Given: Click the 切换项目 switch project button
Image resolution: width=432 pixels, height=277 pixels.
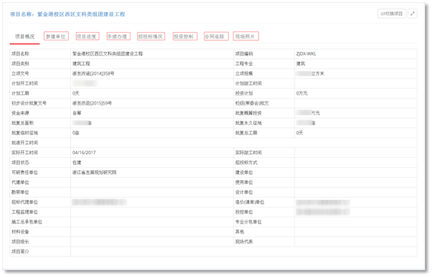Looking at the screenshot, I should (392, 14).
